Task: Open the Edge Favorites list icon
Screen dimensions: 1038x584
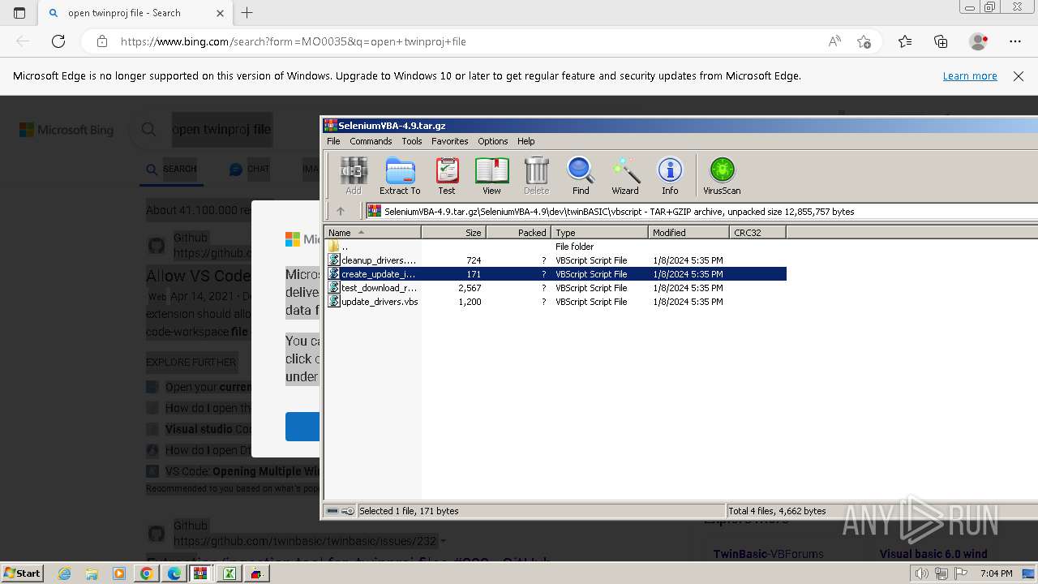Action: coord(905,41)
